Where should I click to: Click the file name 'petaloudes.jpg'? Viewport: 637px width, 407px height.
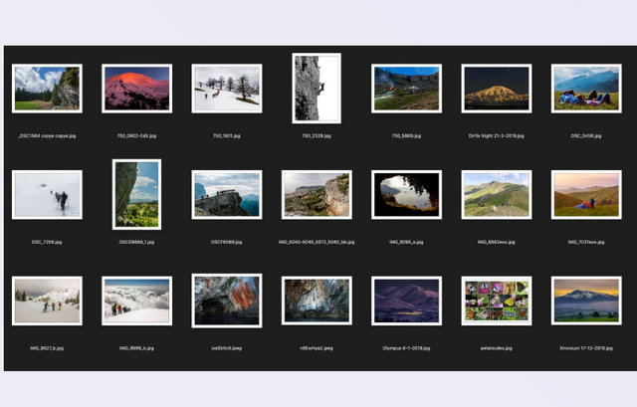[x=496, y=348]
